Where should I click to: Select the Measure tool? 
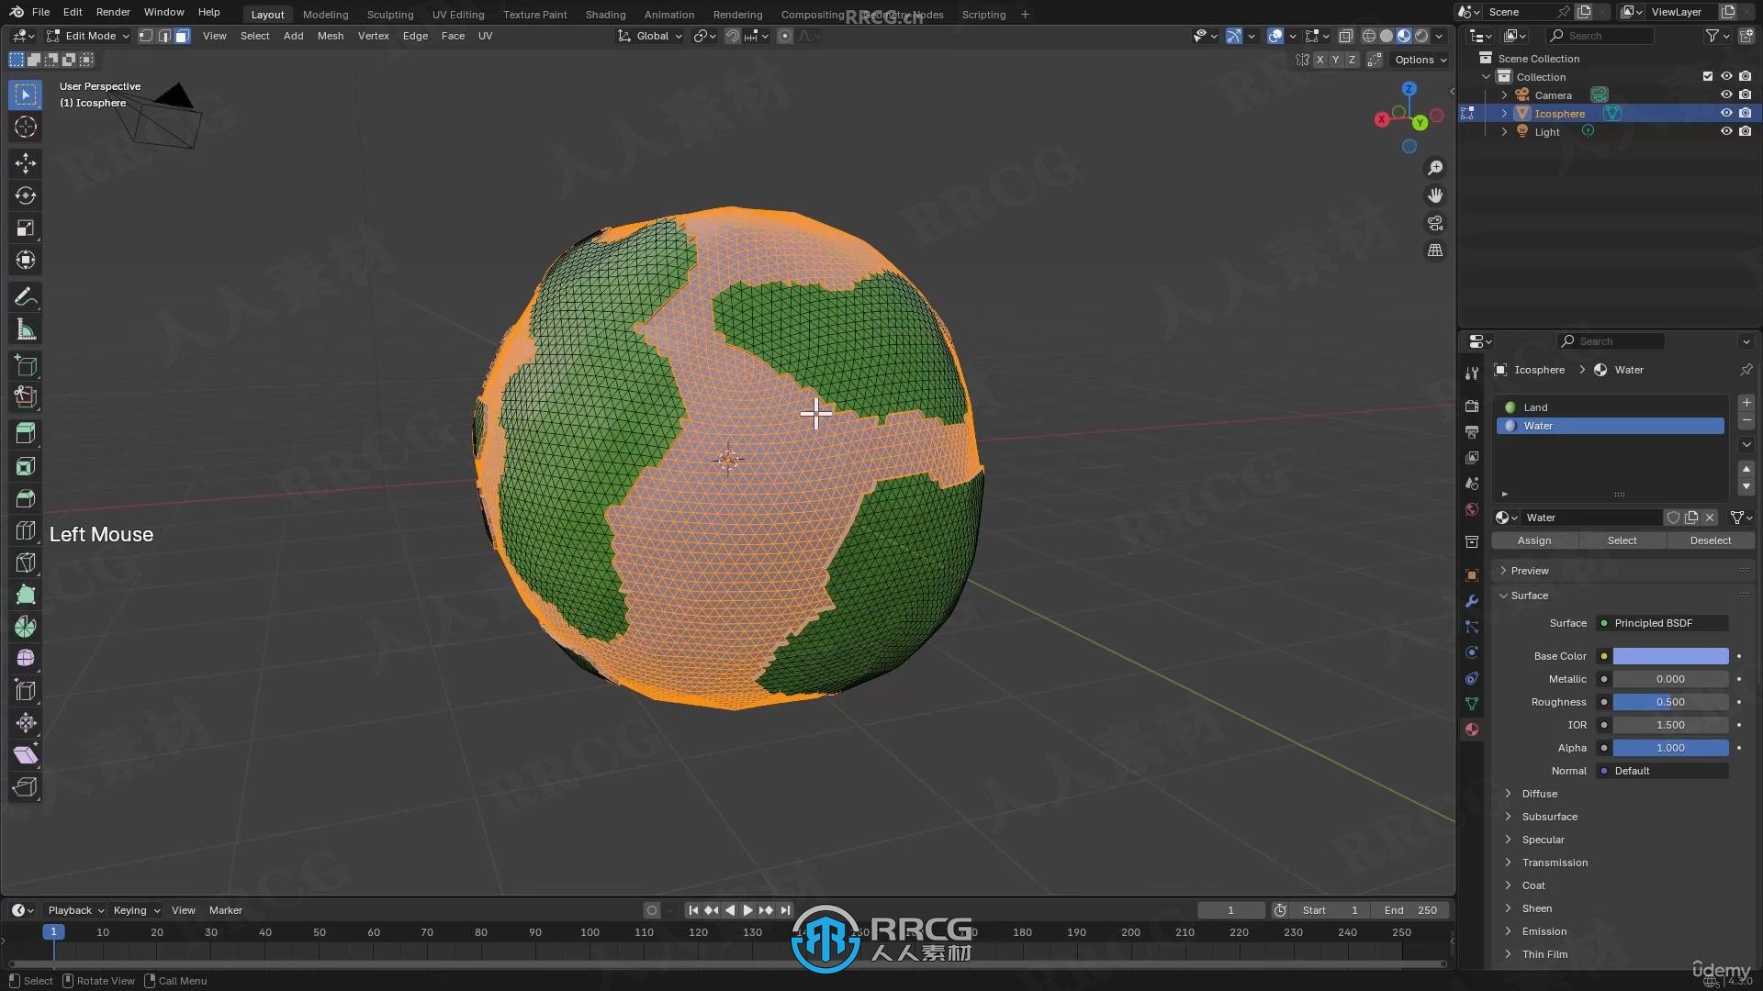pyautogui.click(x=26, y=329)
